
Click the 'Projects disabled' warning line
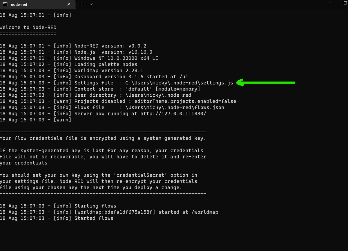118,101
